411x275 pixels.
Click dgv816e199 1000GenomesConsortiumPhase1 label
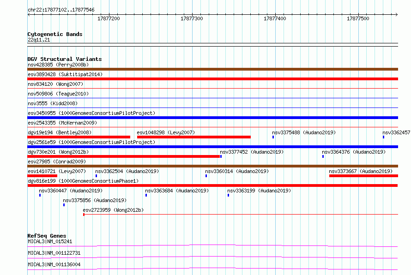coord(83,181)
